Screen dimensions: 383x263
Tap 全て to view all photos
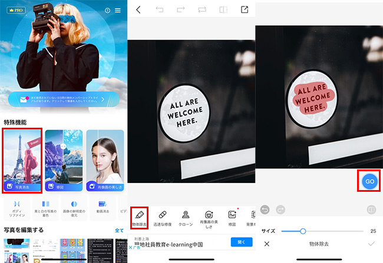tap(119, 230)
